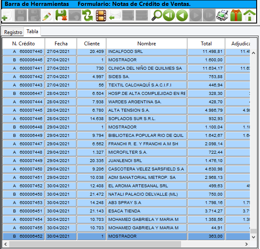260x249 pixels.
Task: Click the CASCOTERA VELEZ SARSFIELD S.A cell
Action: tap(147, 169)
